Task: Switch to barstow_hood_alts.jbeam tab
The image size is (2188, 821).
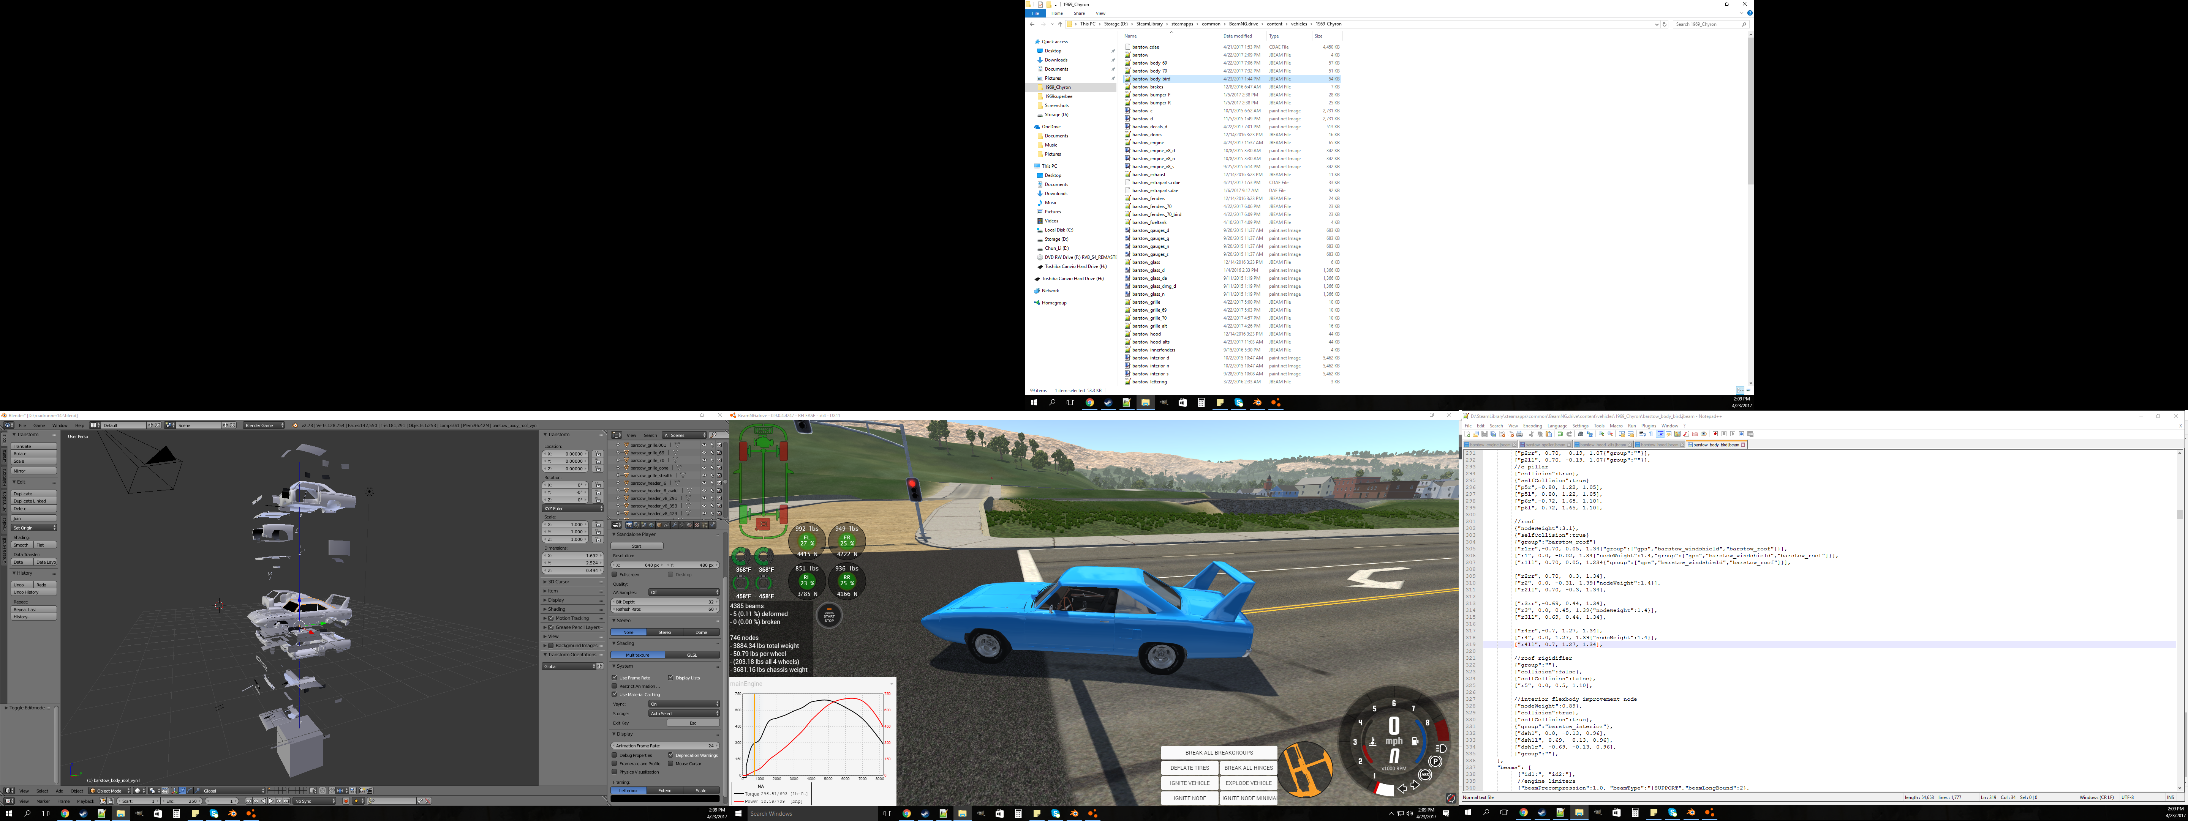Action: (1604, 445)
